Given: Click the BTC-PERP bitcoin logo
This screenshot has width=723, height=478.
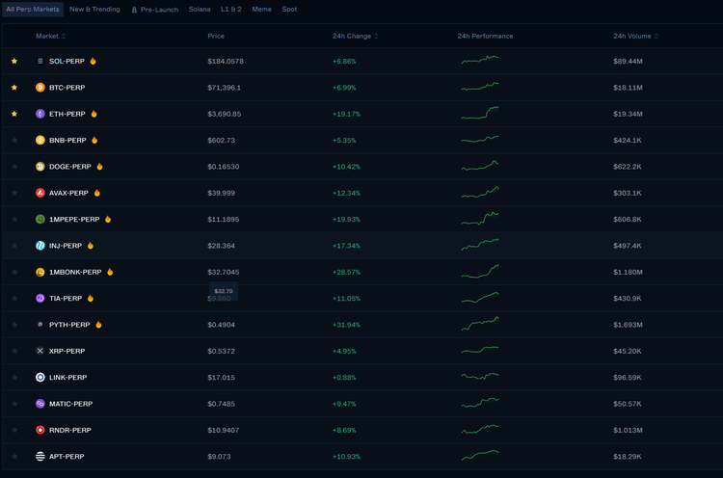Looking at the screenshot, I should click(40, 87).
